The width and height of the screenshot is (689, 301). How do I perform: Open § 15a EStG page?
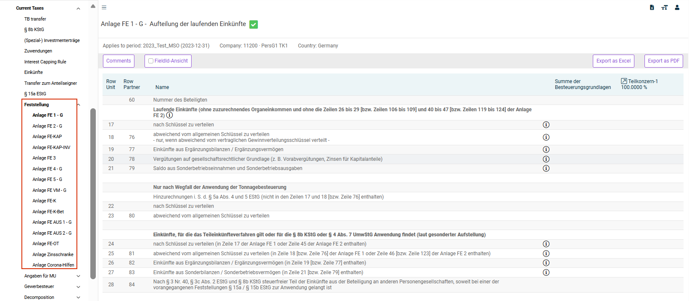[35, 94]
